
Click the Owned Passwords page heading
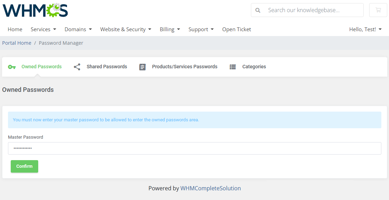tap(28, 89)
